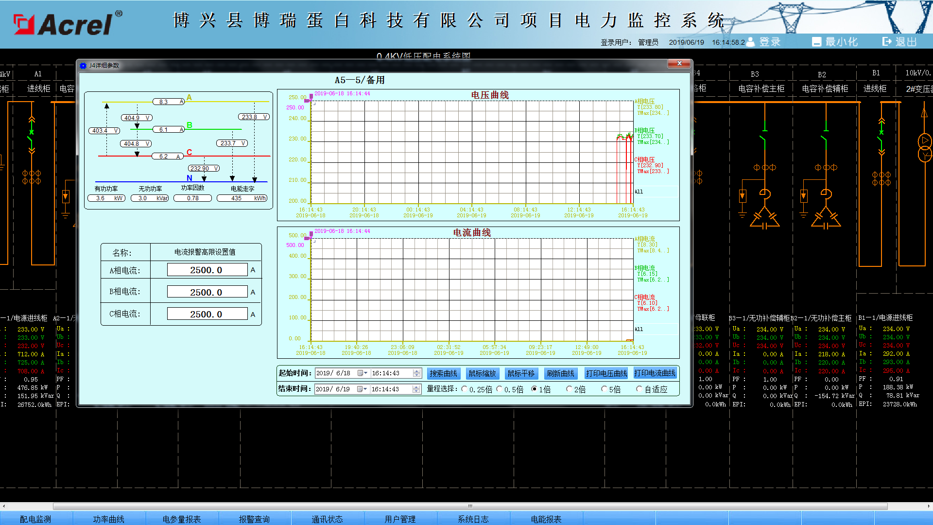Click the minimize (最小化) icon in header
This screenshot has width=933, height=525.
[817, 42]
